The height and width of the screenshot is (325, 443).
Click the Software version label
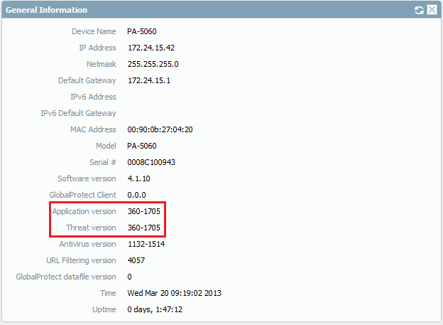pyautogui.click(x=87, y=179)
